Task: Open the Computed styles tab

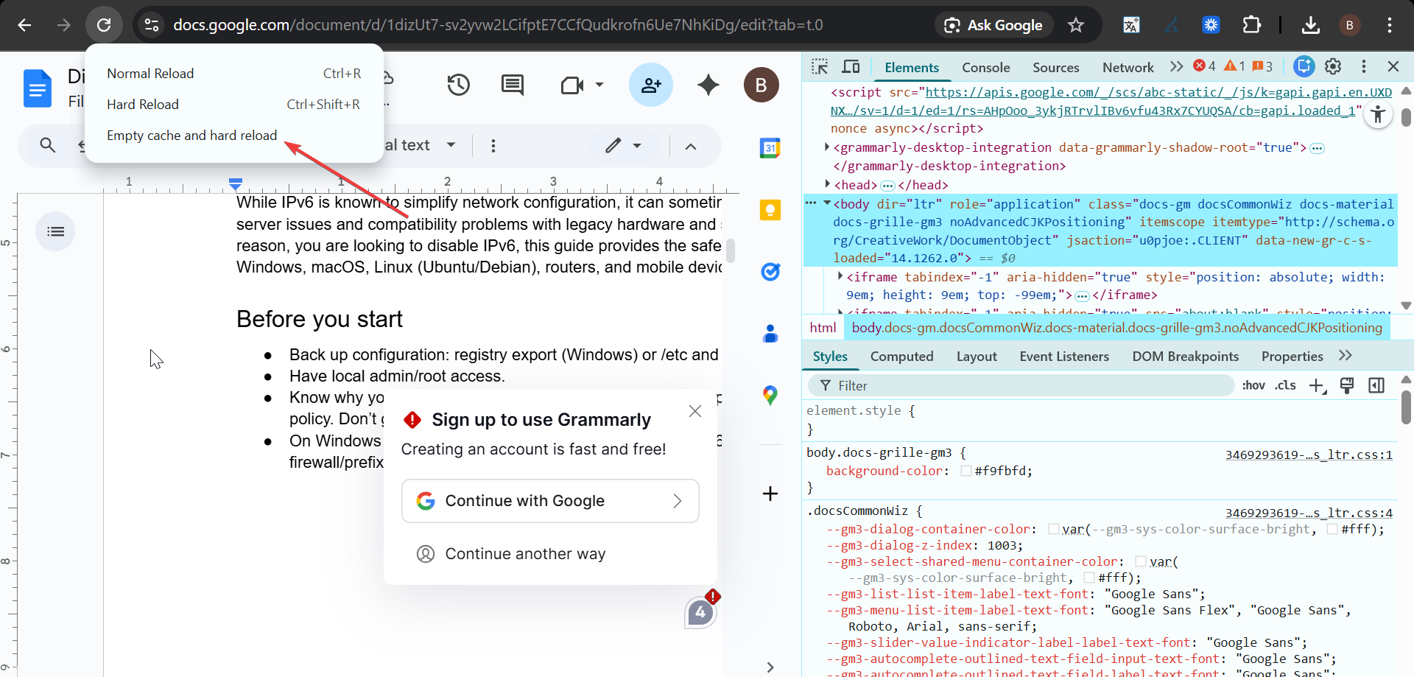Action: [901, 357]
